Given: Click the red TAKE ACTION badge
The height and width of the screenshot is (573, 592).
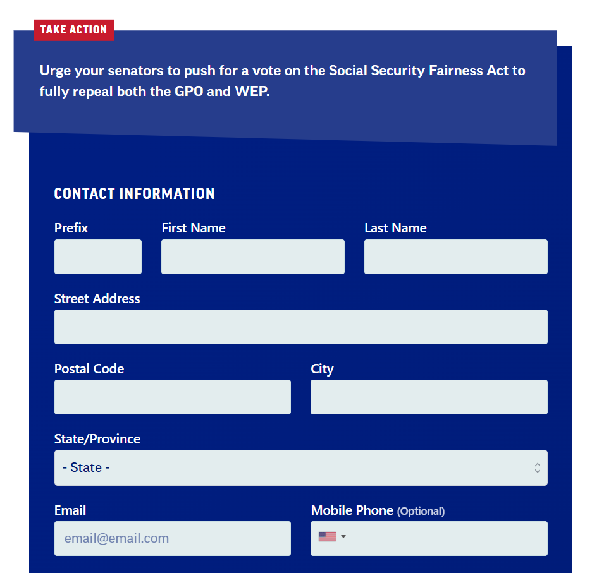Looking at the screenshot, I should point(74,30).
